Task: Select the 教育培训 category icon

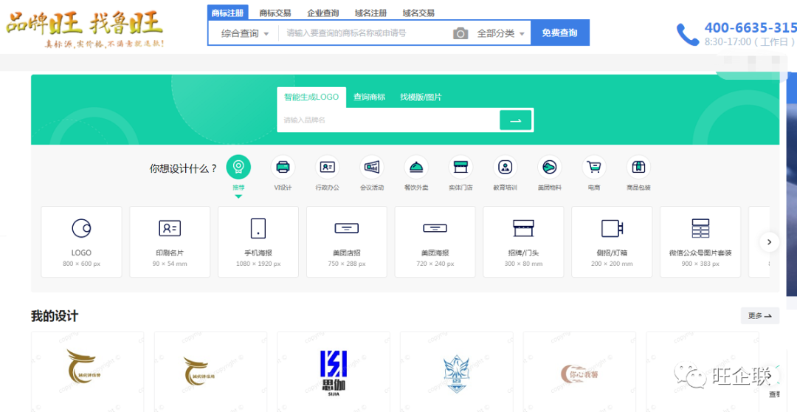Action: 505,168
